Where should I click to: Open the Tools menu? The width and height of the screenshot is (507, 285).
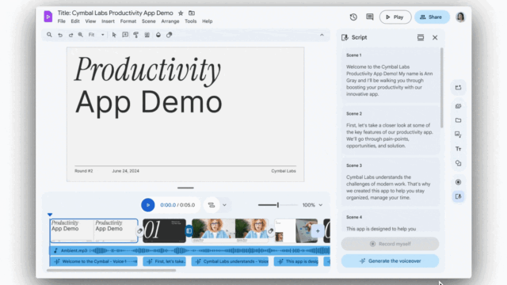pyautogui.click(x=190, y=21)
